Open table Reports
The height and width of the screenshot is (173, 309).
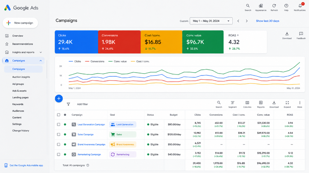point(261,104)
